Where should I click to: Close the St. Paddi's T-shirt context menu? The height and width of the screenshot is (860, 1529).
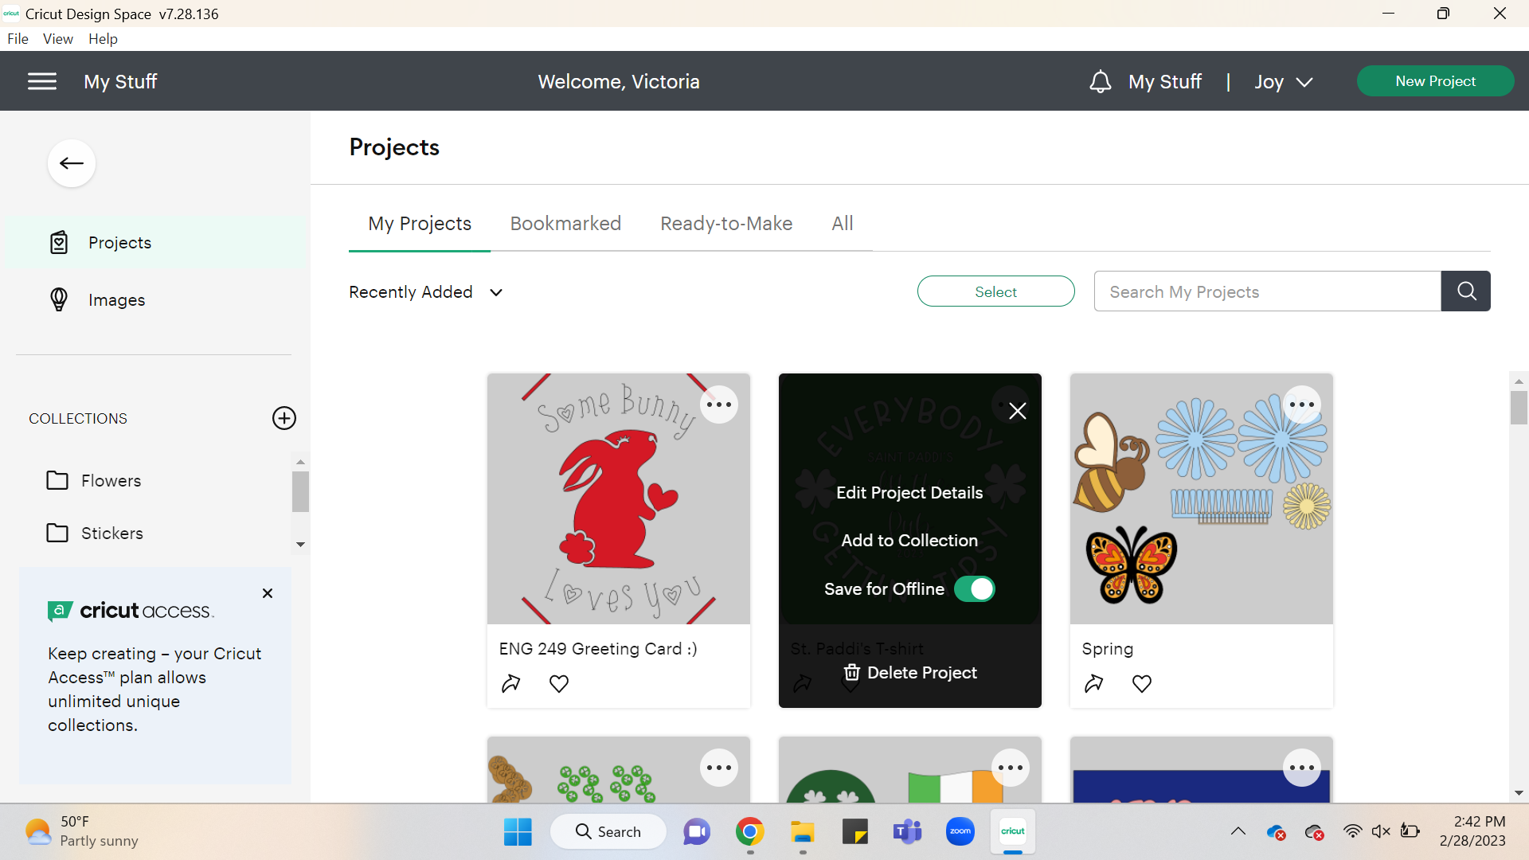pyautogui.click(x=1017, y=410)
